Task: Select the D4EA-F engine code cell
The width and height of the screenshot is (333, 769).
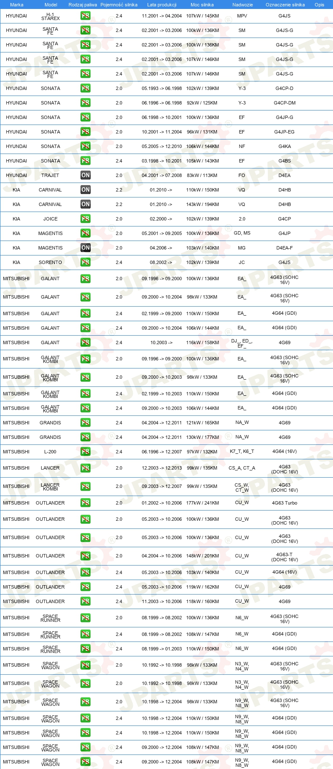Action: click(284, 248)
